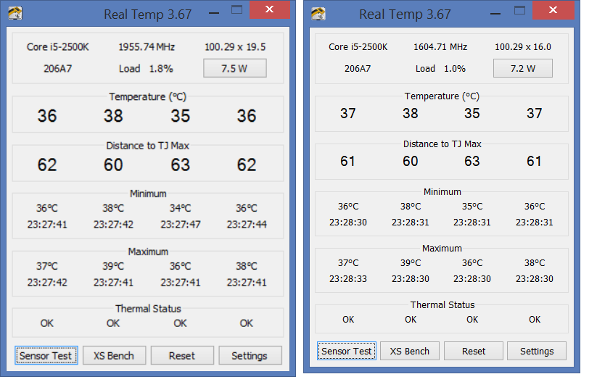Click the 100.29 x 19.5 multiplier text
597x382 pixels.
[235, 47]
